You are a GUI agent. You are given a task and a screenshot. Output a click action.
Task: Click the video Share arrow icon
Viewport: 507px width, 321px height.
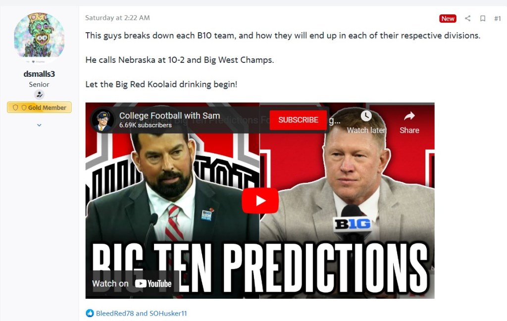point(409,116)
